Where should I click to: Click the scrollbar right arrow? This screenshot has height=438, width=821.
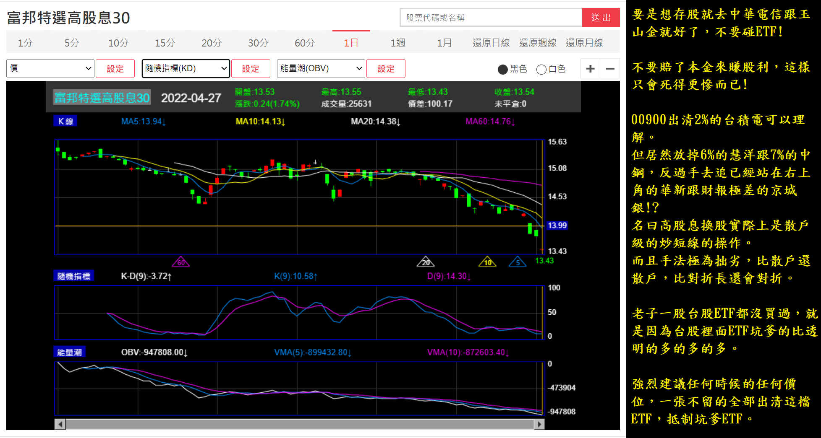[x=539, y=424]
